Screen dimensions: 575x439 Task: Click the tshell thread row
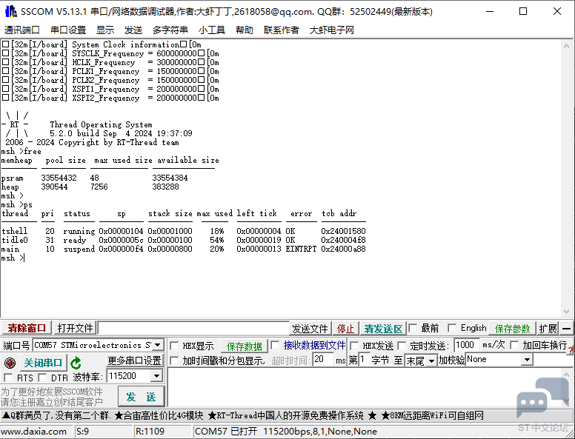[183, 231]
